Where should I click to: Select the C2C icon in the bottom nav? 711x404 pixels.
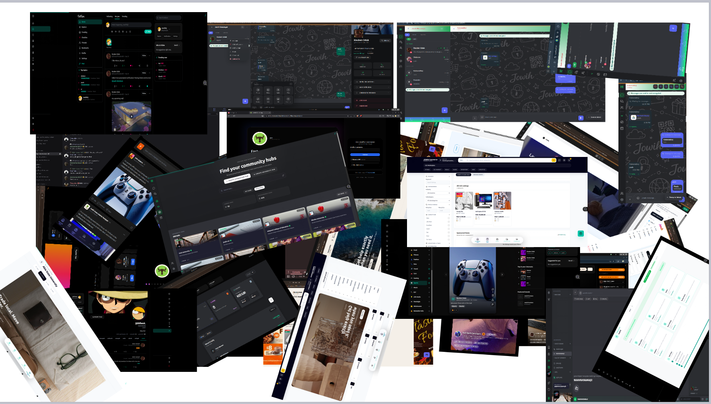[487, 240]
